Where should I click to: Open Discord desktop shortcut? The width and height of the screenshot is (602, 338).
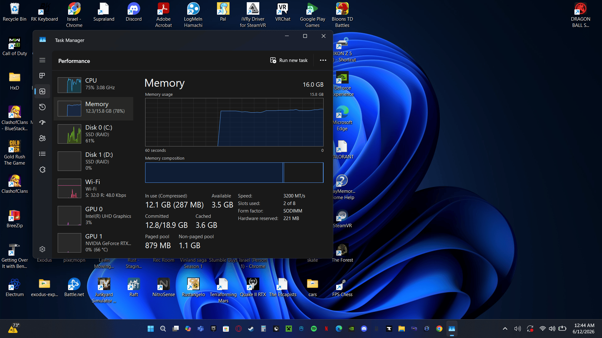[134, 13]
